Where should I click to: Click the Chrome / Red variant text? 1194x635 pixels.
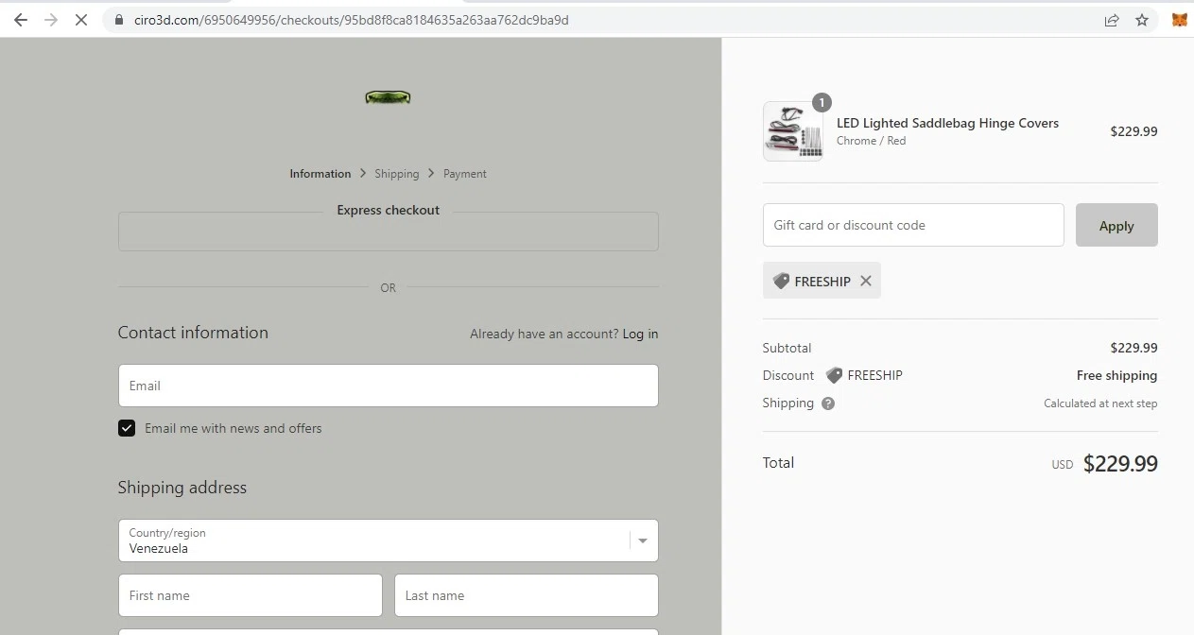tap(871, 141)
